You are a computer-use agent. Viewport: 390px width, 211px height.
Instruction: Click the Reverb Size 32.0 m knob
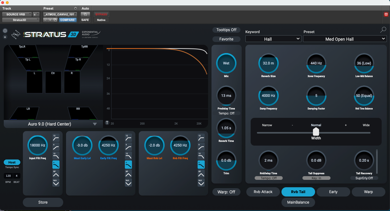(x=269, y=63)
